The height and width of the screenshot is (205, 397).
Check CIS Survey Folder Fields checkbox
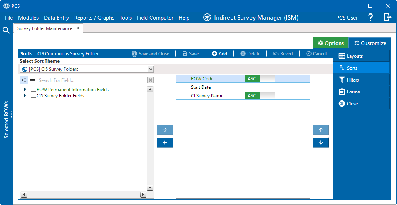tap(33, 95)
